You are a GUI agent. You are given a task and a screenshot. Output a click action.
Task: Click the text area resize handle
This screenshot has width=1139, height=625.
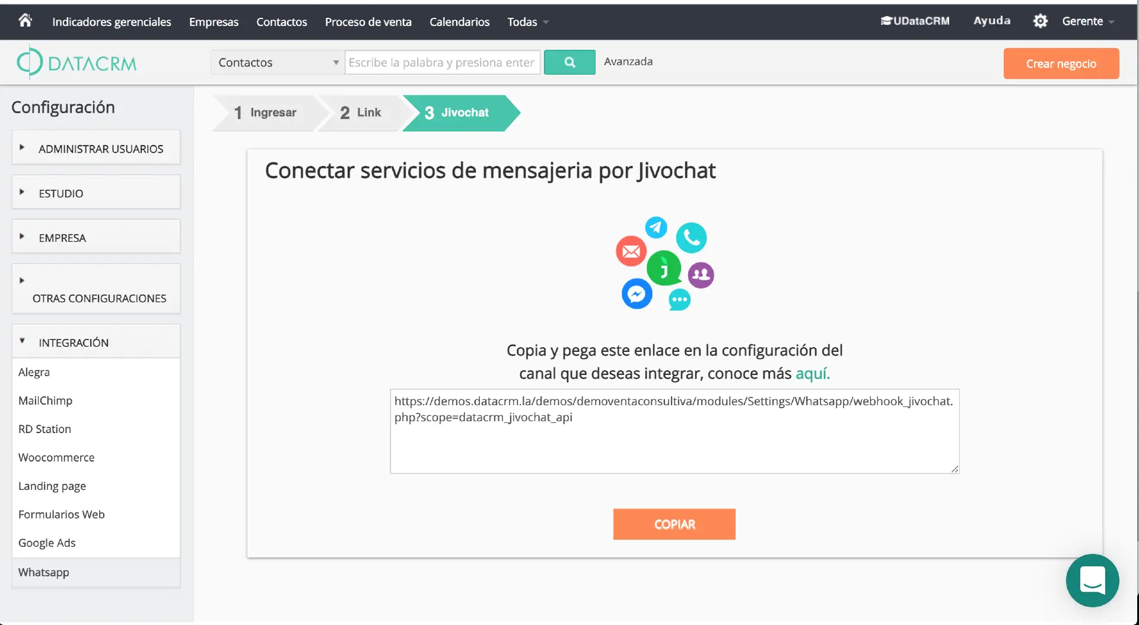click(x=955, y=469)
